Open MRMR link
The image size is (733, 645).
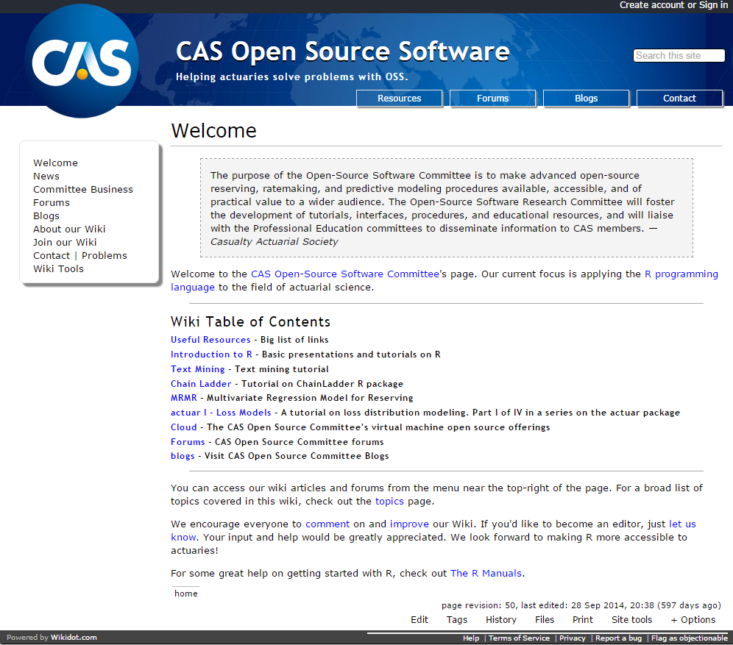click(x=184, y=398)
